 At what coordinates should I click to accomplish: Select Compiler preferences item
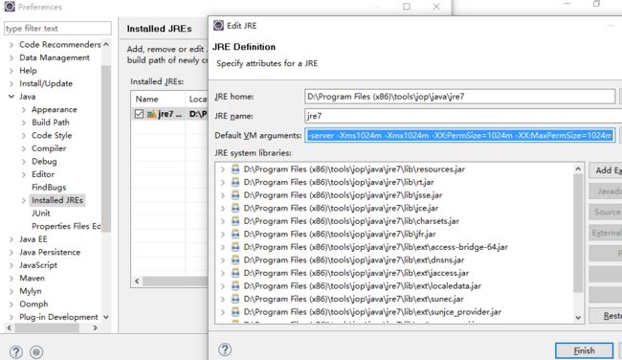49,148
